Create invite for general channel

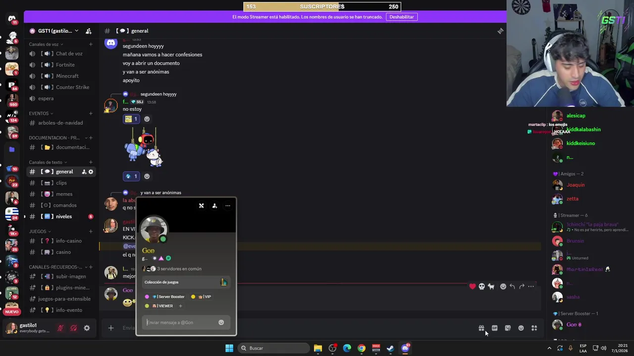[x=84, y=172]
